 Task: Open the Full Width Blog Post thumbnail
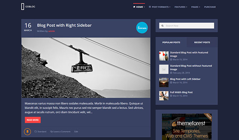pyautogui.click(x=164, y=96)
